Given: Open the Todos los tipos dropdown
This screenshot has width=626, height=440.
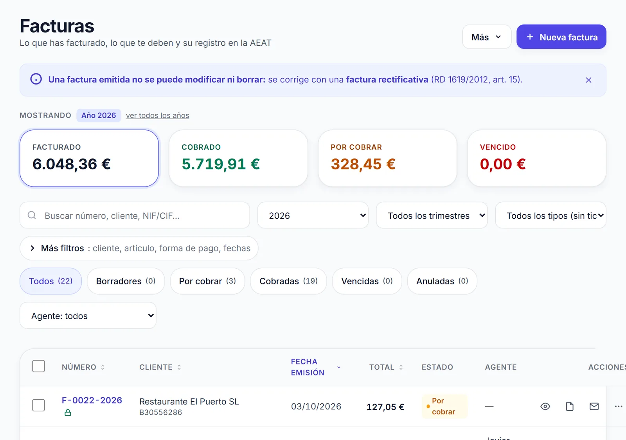Looking at the screenshot, I should [x=551, y=215].
